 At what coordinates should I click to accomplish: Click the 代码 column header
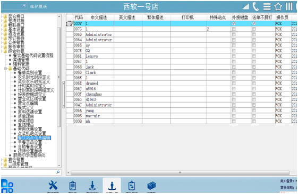[x=79, y=17]
